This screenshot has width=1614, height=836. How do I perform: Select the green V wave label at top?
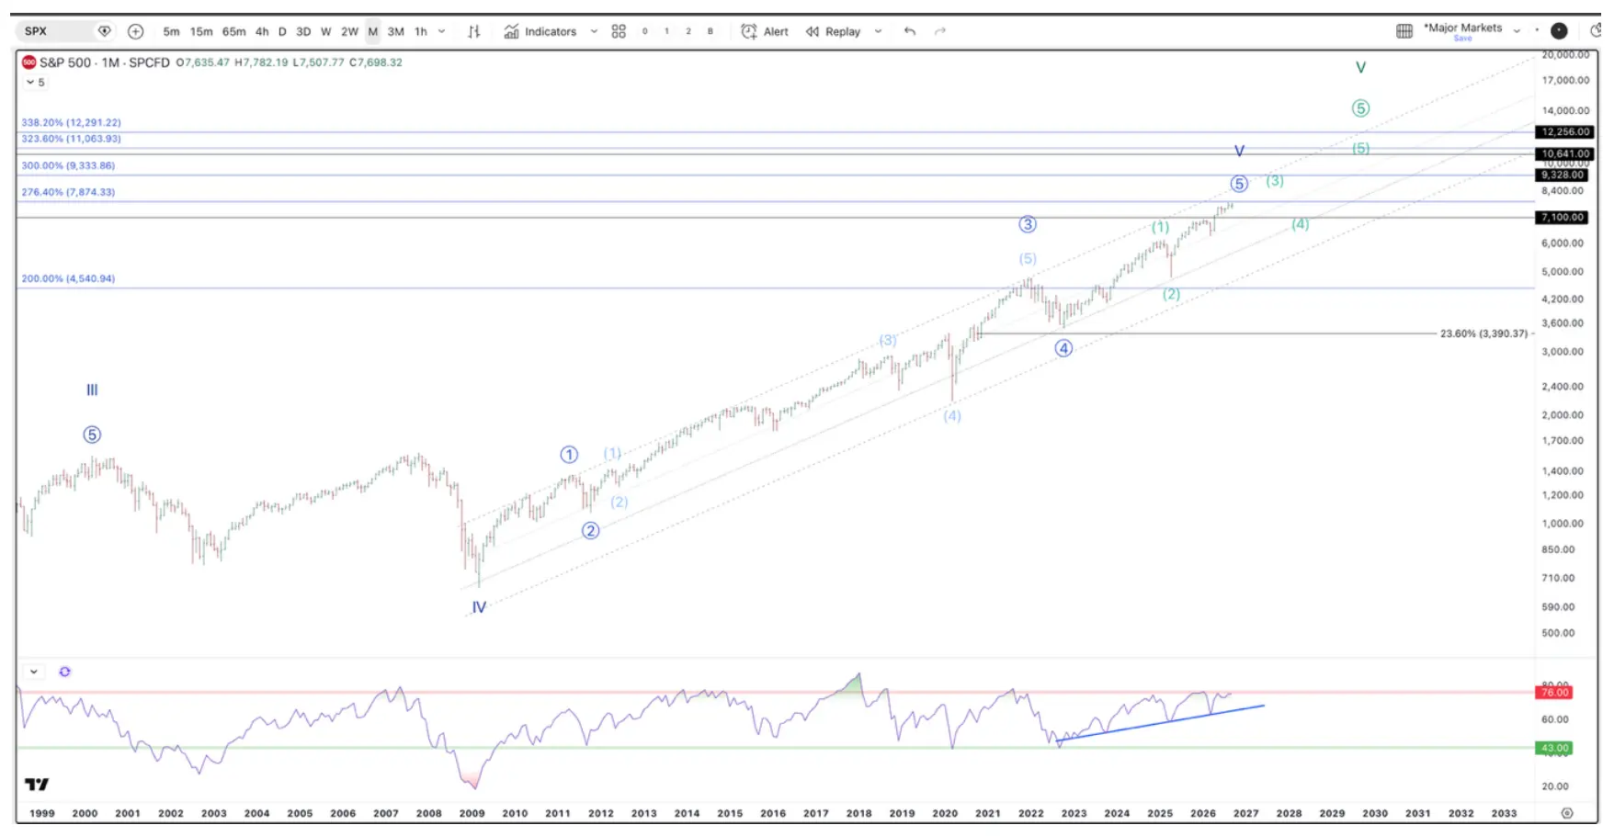click(x=1361, y=68)
